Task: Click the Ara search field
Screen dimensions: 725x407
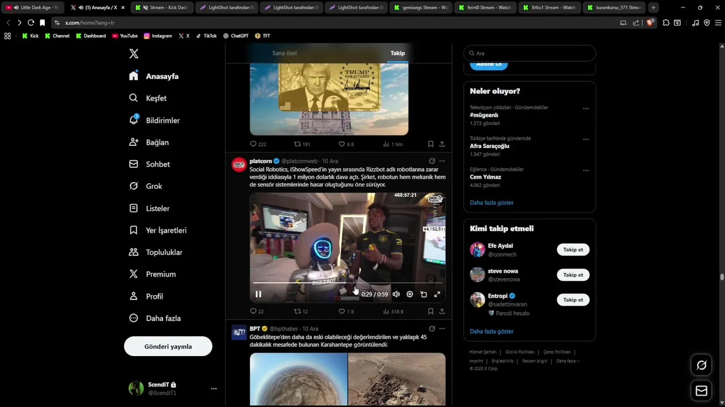Action: [530, 53]
